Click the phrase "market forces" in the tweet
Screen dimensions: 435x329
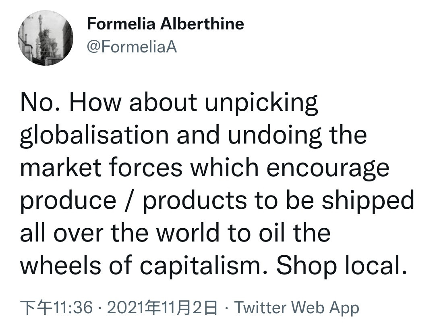pos(101,167)
